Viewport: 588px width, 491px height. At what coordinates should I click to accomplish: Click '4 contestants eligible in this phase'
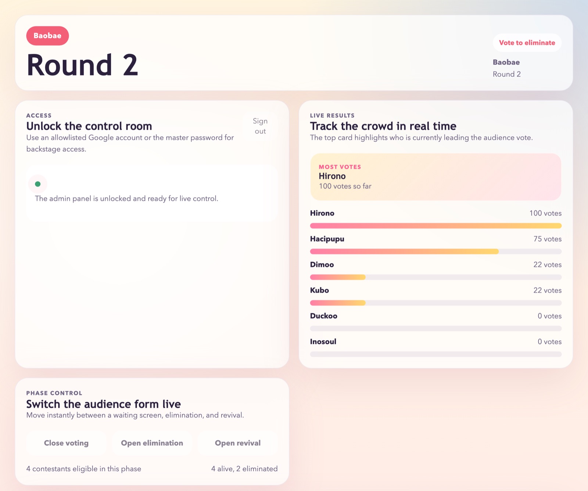[x=84, y=469]
